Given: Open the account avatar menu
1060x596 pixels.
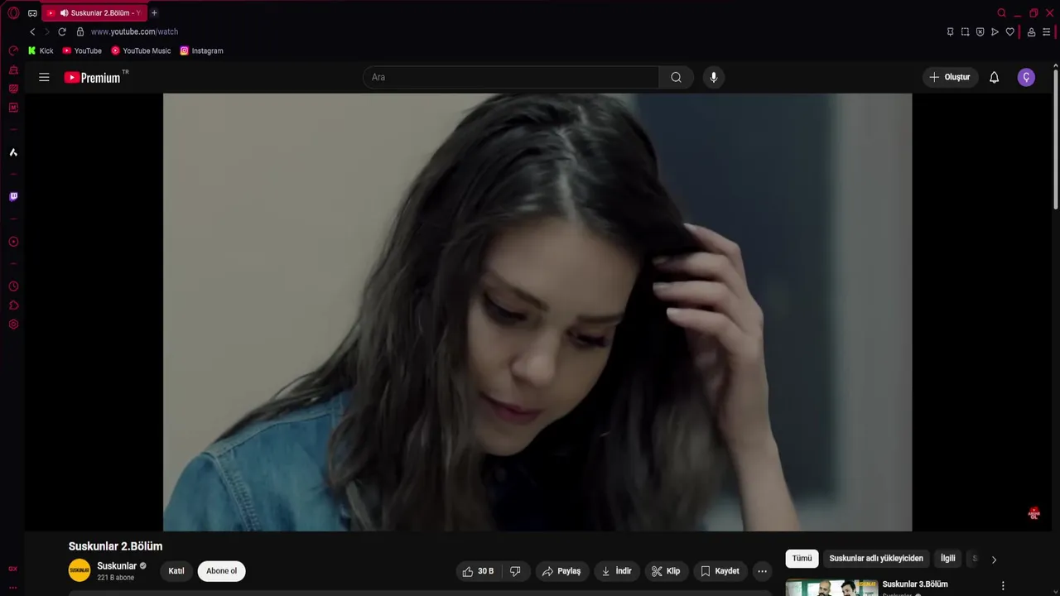Looking at the screenshot, I should pyautogui.click(x=1026, y=77).
